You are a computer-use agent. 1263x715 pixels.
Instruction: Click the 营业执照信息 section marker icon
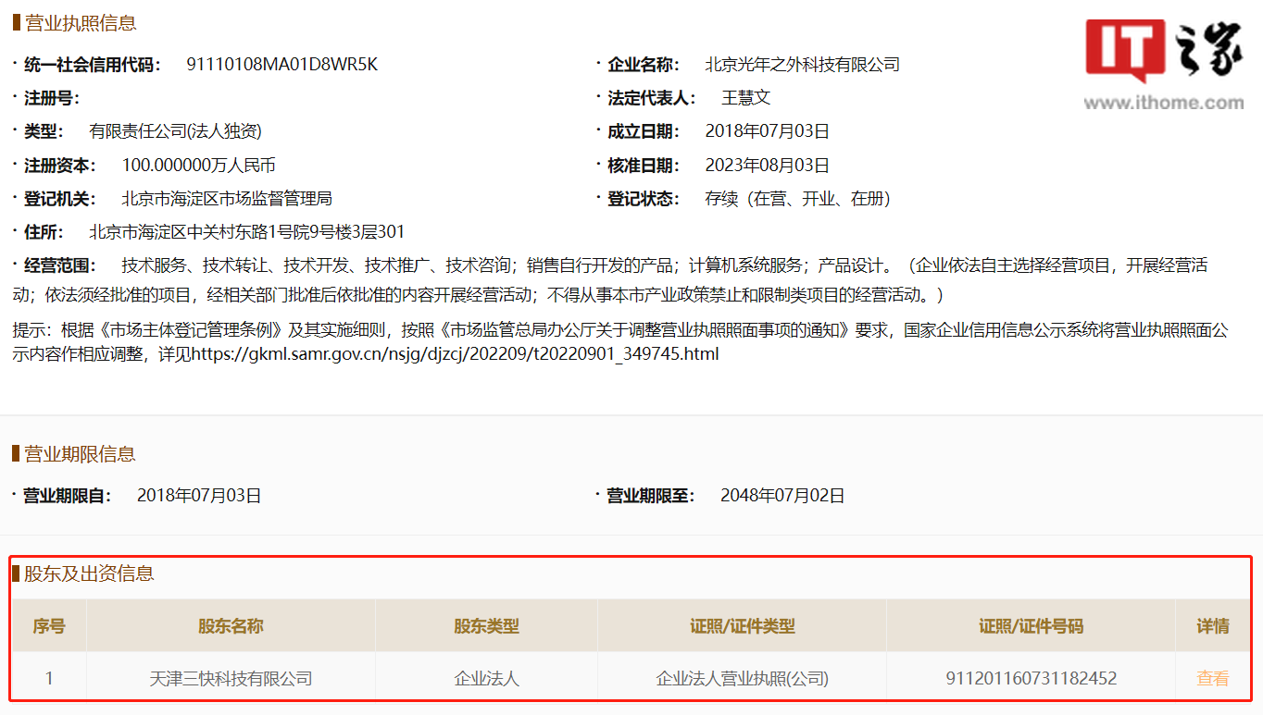click(15, 22)
